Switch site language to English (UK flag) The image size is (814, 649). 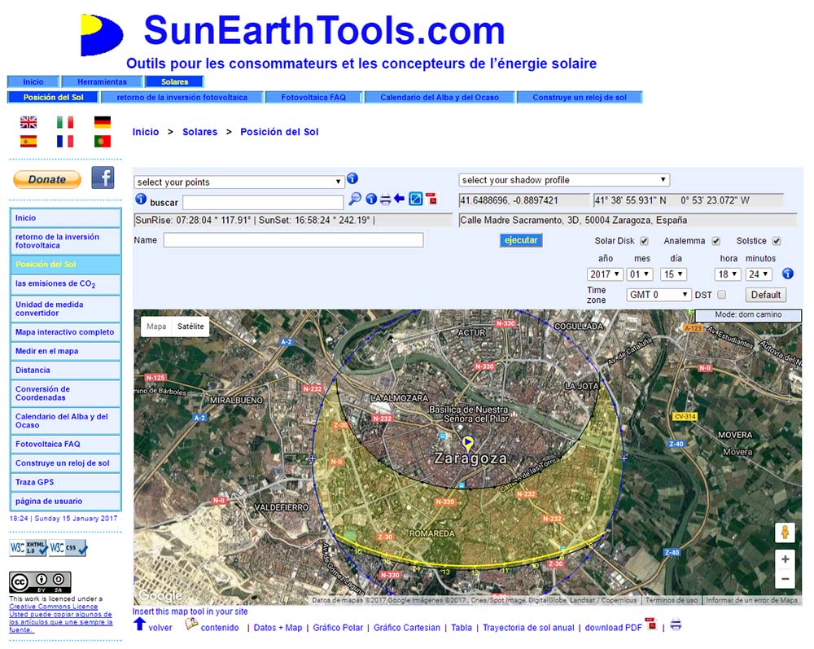[x=28, y=122]
